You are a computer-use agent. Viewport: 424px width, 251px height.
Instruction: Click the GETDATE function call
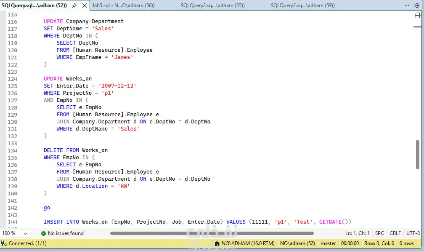click(x=335, y=222)
